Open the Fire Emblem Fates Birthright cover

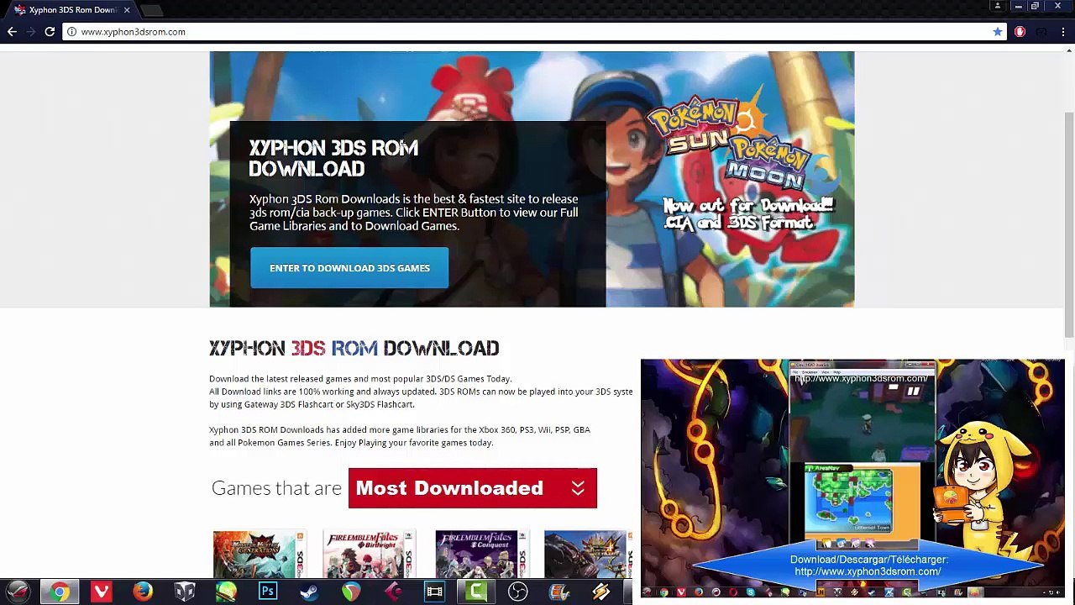coord(369,555)
